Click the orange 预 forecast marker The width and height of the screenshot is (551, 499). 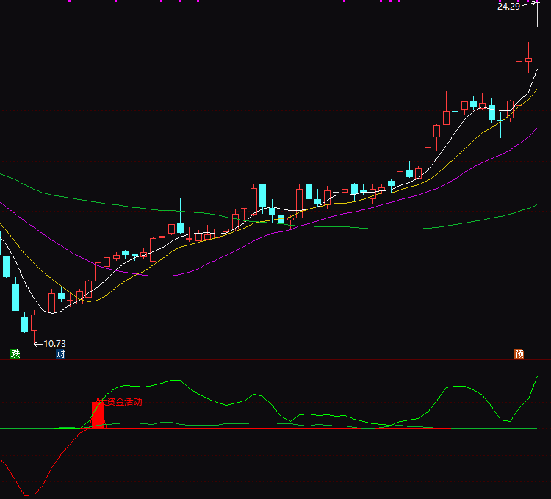pyautogui.click(x=519, y=353)
